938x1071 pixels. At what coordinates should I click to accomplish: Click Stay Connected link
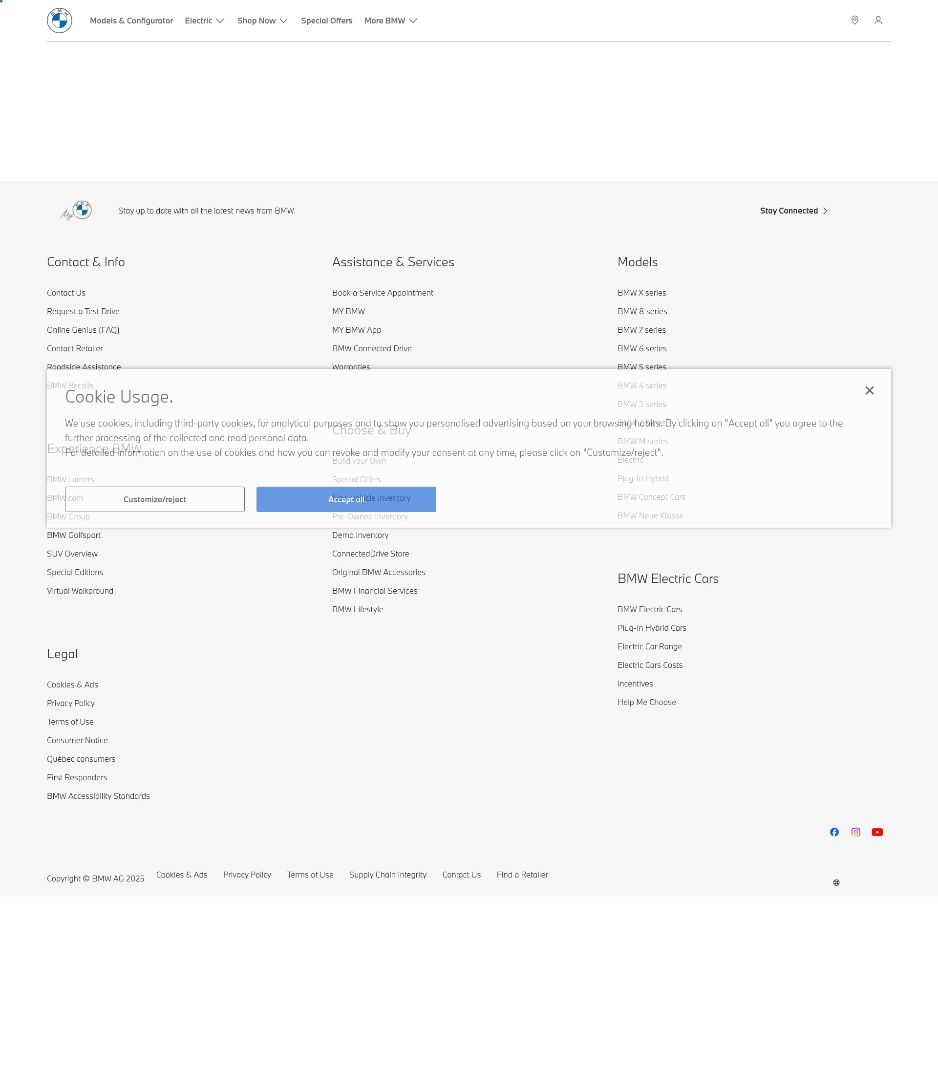click(793, 211)
